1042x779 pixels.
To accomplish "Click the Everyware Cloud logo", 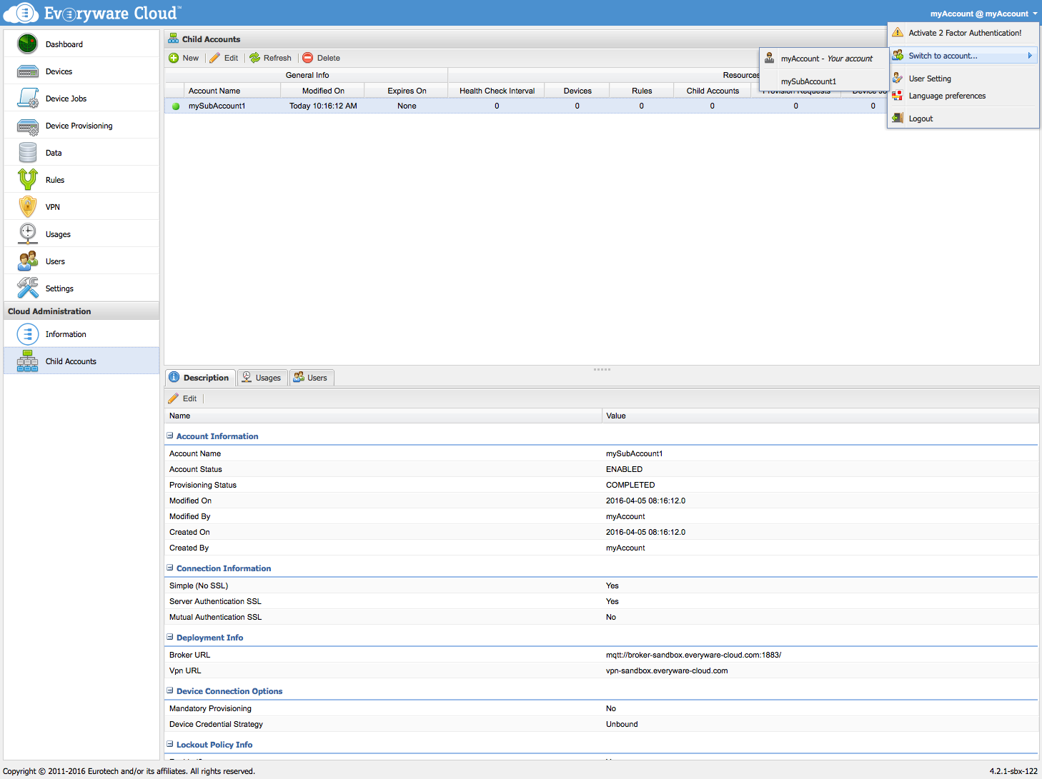I will [92, 13].
